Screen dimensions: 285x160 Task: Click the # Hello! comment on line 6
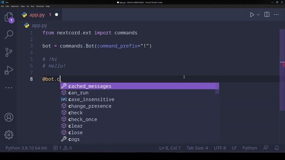pos(54,66)
